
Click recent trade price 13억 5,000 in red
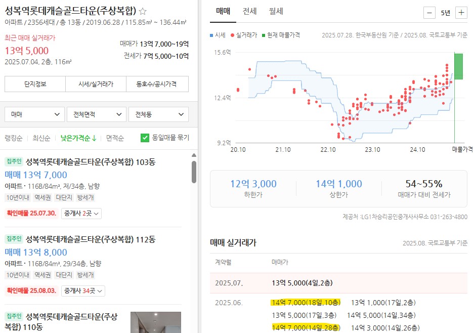[27, 51]
